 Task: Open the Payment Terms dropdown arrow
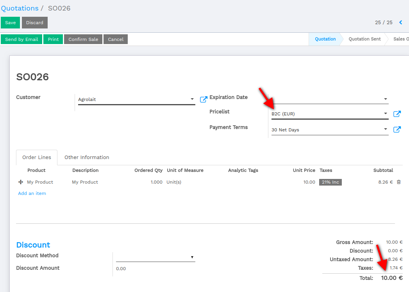pos(385,129)
